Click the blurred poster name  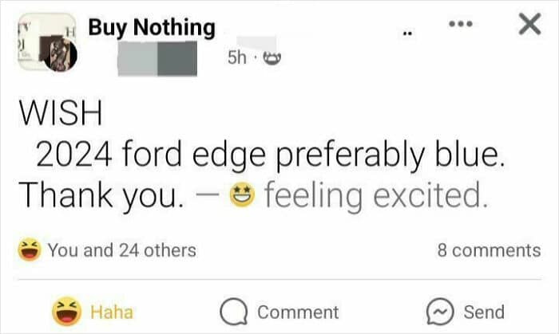point(157,58)
